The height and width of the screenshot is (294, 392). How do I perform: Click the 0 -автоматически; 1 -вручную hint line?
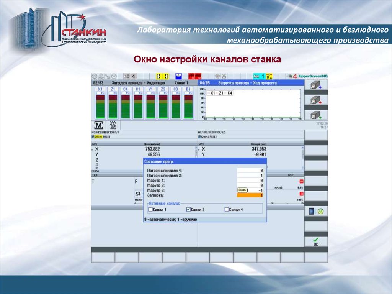170,219
